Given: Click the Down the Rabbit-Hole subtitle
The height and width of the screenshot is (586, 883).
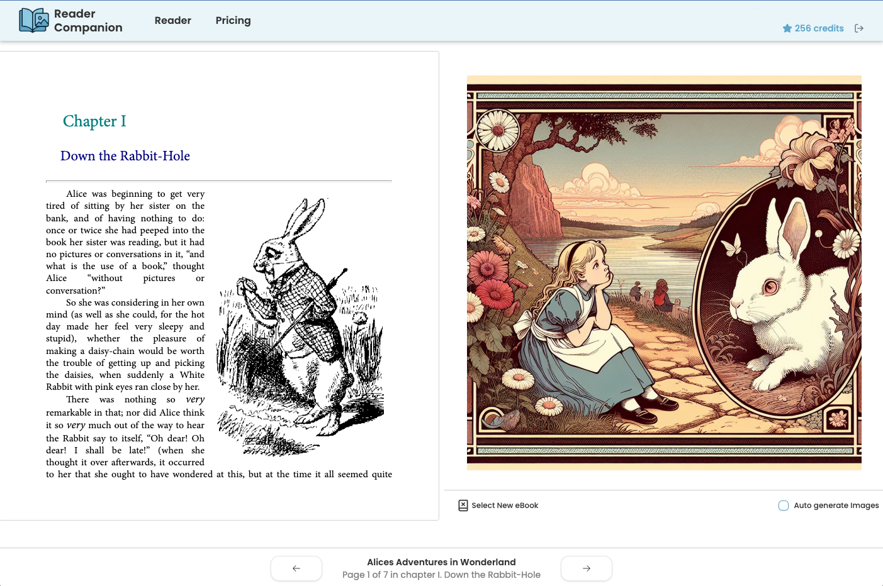Looking at the screenshot, I should (125, 156).
